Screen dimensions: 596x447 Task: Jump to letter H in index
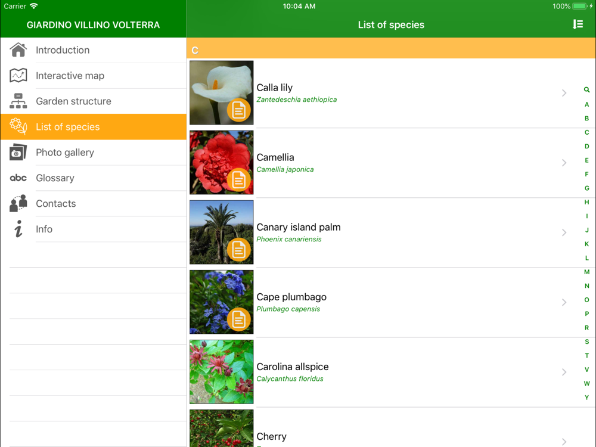click(587, 202)
